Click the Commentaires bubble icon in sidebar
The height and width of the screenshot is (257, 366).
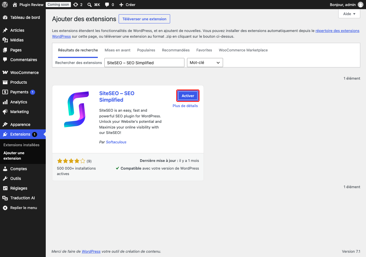click(5, 60)
